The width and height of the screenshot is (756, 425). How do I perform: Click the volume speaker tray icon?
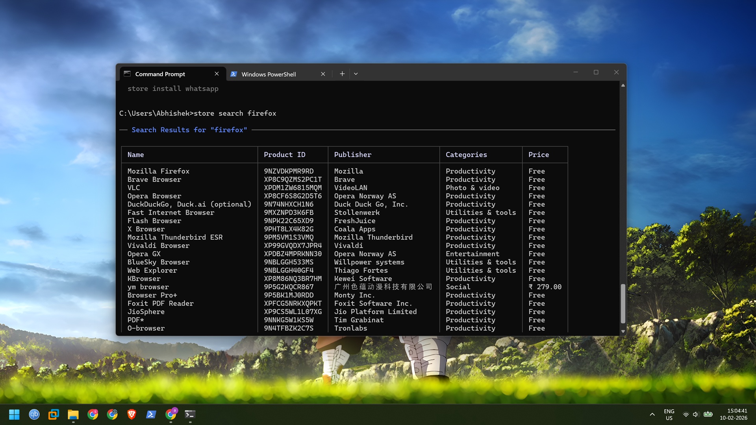click(x=696, y=414)
